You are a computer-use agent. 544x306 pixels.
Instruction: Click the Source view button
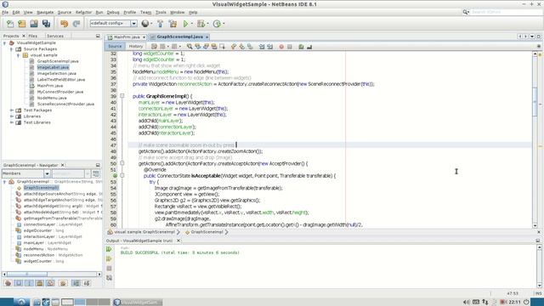tap(115, 46)
